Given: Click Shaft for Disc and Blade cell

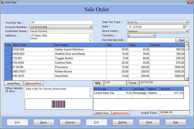Looking at the screenshot, I should point(80,54).
